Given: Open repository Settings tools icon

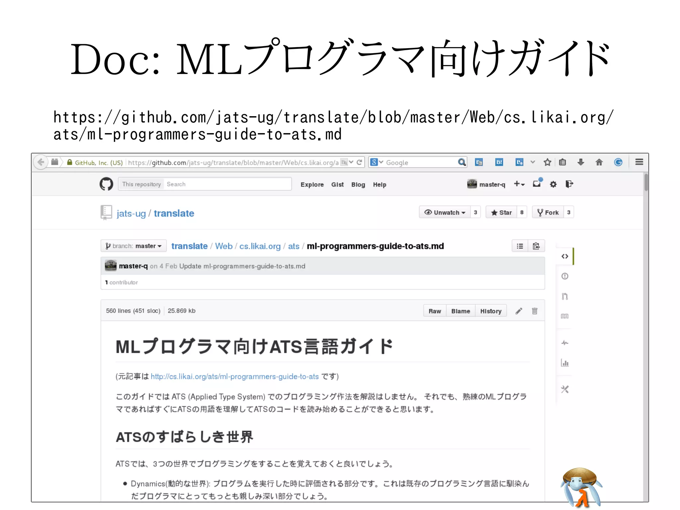Looking at the screenshot, I should click(565, 389).
